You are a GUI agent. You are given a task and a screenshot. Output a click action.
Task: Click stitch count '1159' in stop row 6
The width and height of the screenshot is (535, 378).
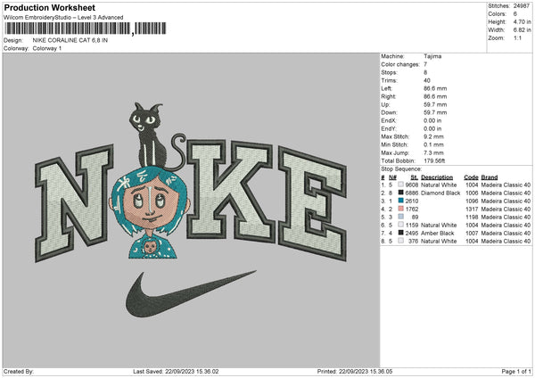pos(412,226)
